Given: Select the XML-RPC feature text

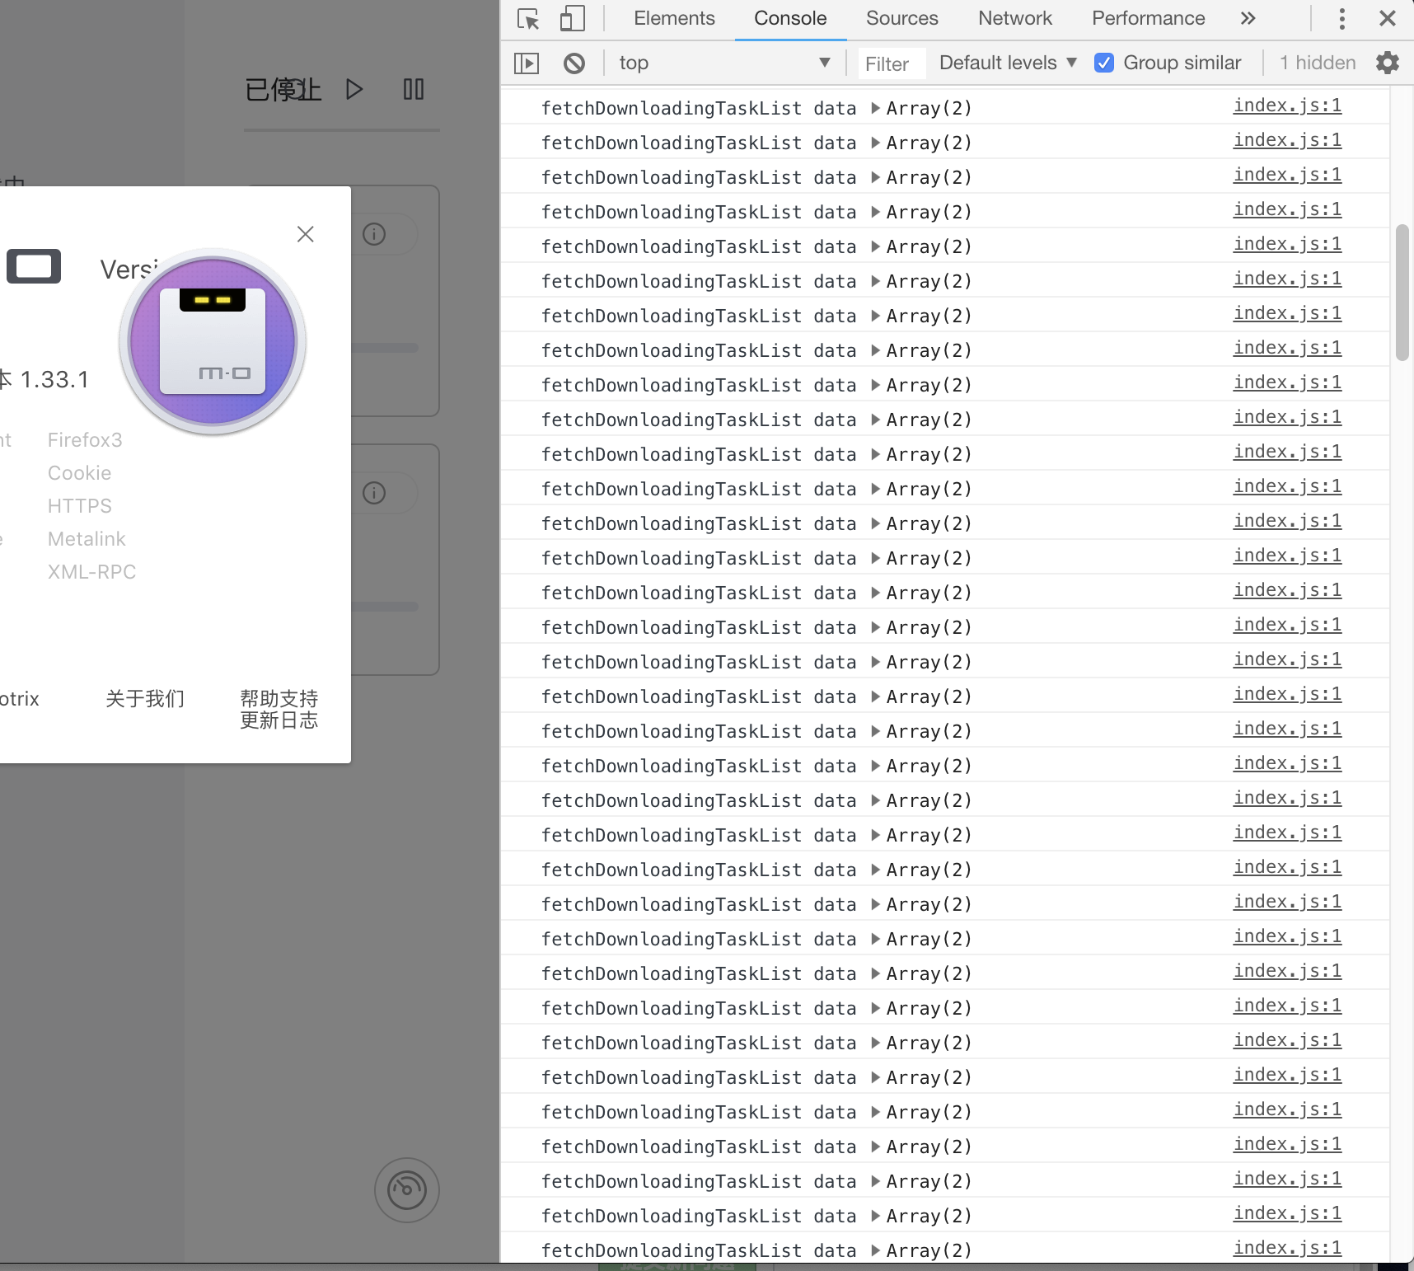Looking at the screenshot, I should 91,572.
